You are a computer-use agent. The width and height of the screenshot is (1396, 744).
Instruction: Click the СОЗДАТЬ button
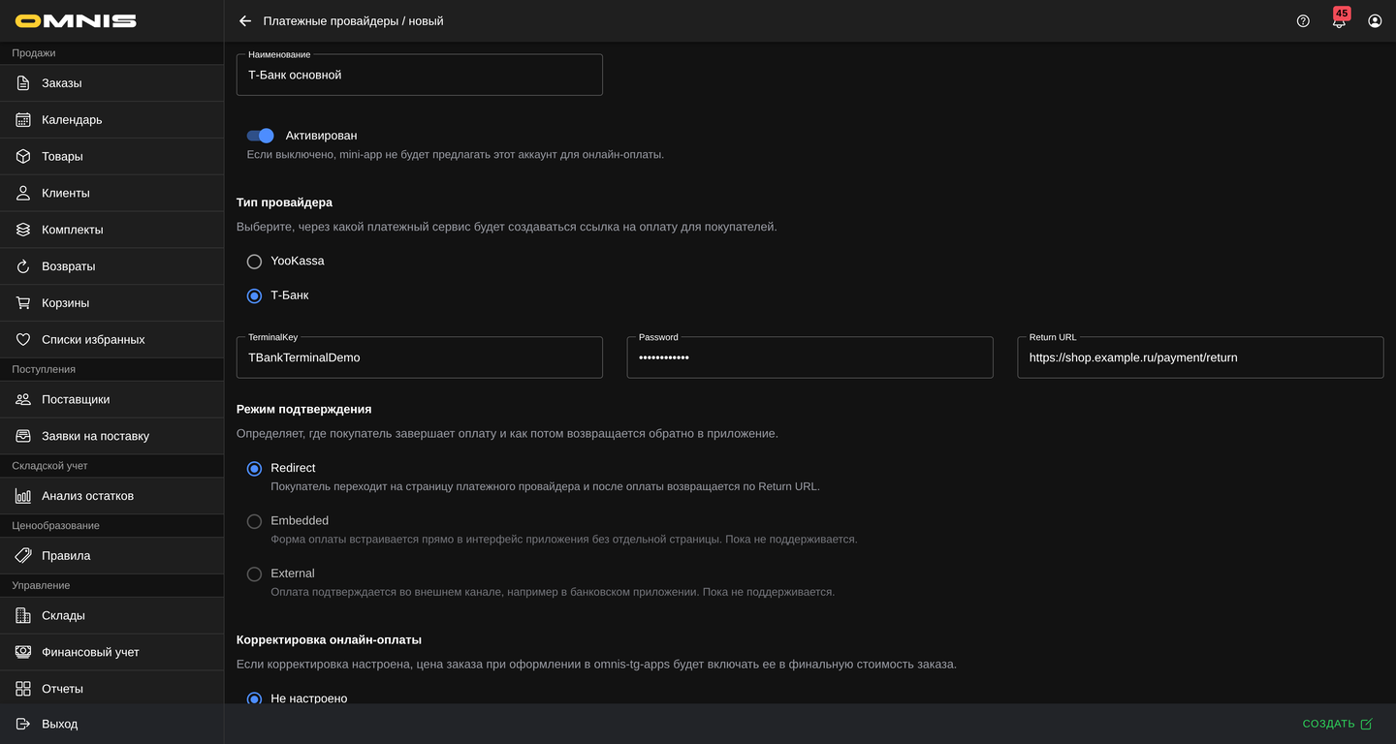[x=1337, y=724]
